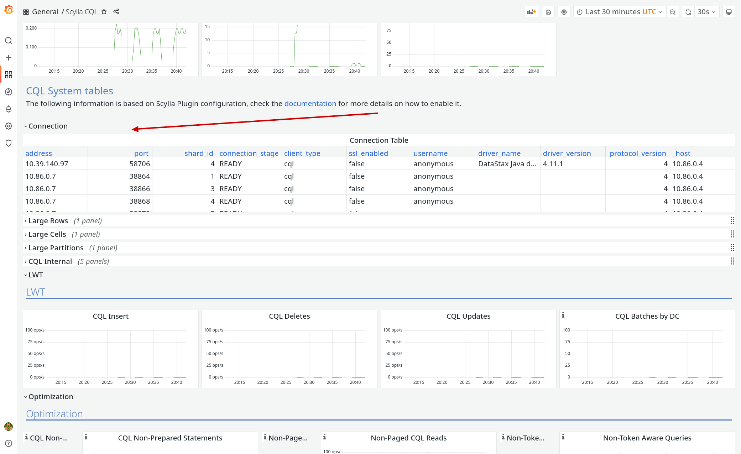Open the Alerting bell icon
Viewport: 741px width, 454px height.
tap(9, 109)
